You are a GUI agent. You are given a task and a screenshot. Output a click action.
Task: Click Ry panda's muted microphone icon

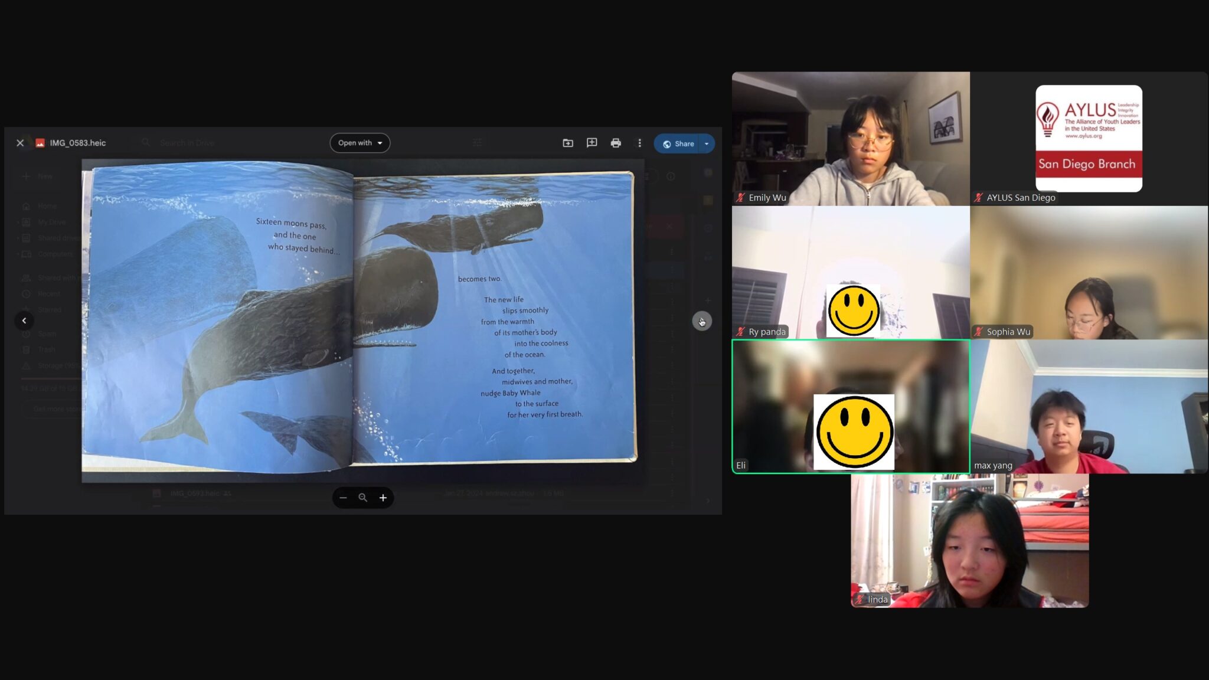741,332
